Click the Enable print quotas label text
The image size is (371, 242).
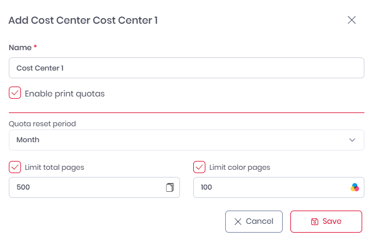tap(65, 94)
